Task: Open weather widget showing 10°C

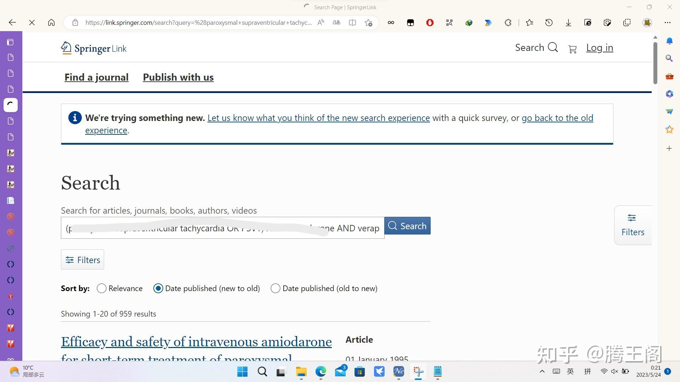Action: click(27, 371)
